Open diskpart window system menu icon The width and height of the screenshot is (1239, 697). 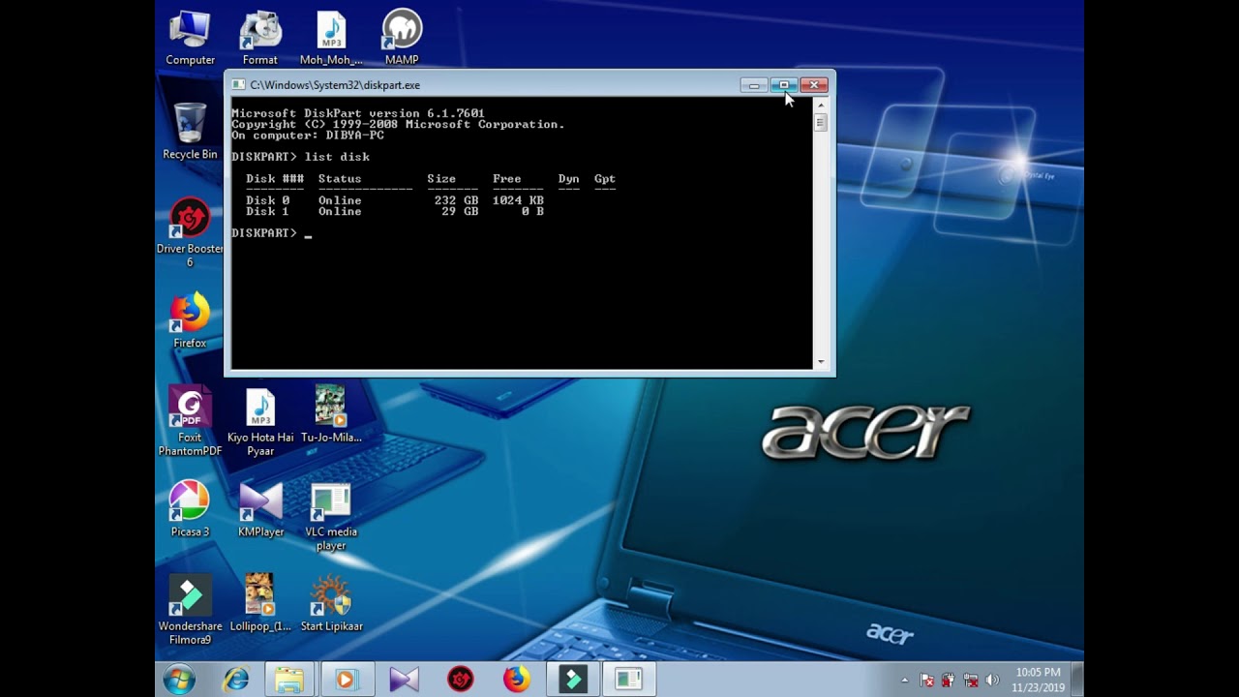[238, 85]
